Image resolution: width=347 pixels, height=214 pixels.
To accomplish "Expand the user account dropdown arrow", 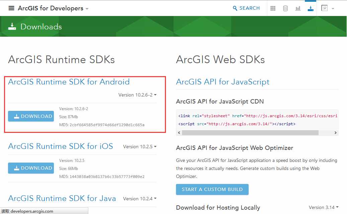I will [x=333, y=9].
